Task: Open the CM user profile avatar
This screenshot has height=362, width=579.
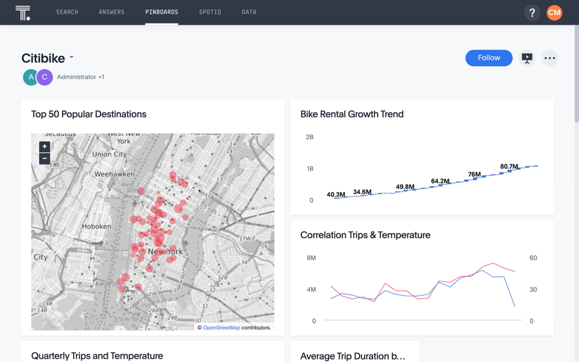Action: 554,13
